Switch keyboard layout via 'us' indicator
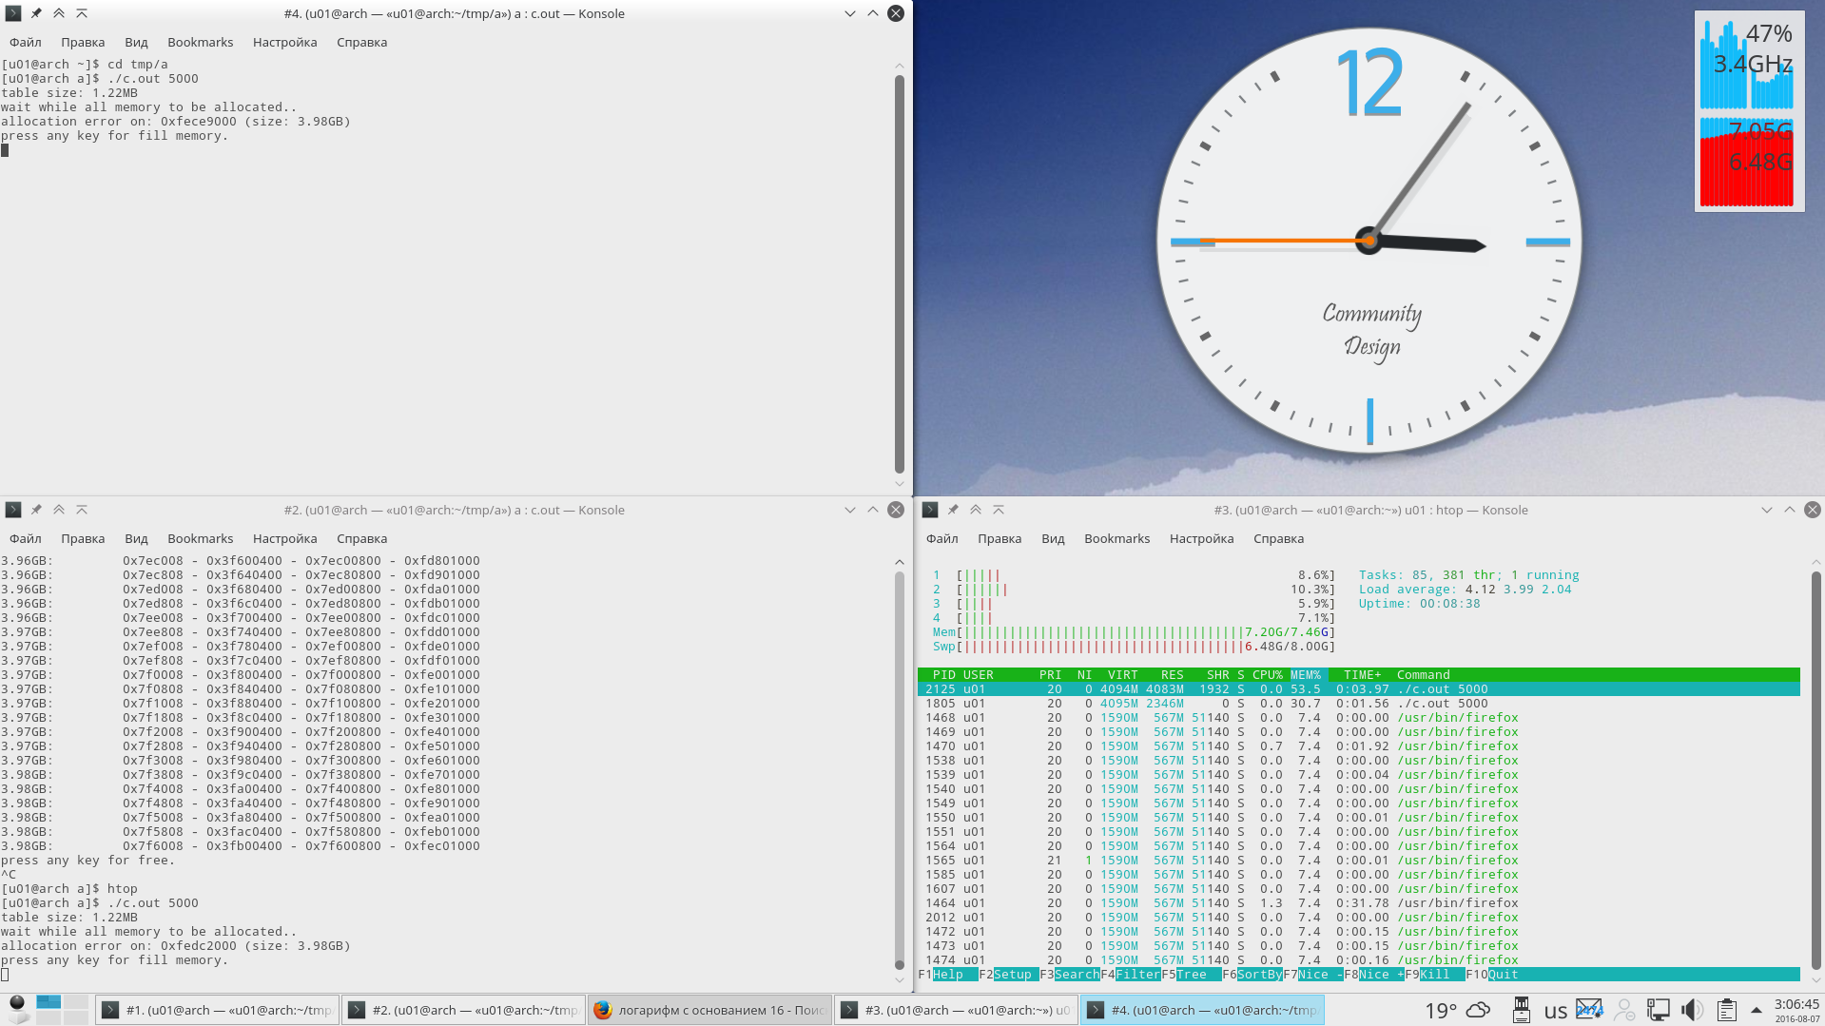The width and height of the screenshot is (1825, 1026). pyautogui.click(x=1556, y=1012)
